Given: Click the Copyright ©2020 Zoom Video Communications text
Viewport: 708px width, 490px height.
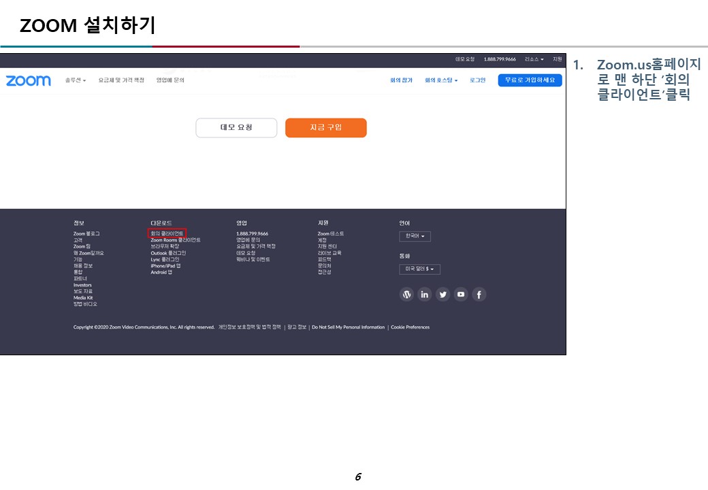Looking at the screenshot, I should [x=144, y=327].
